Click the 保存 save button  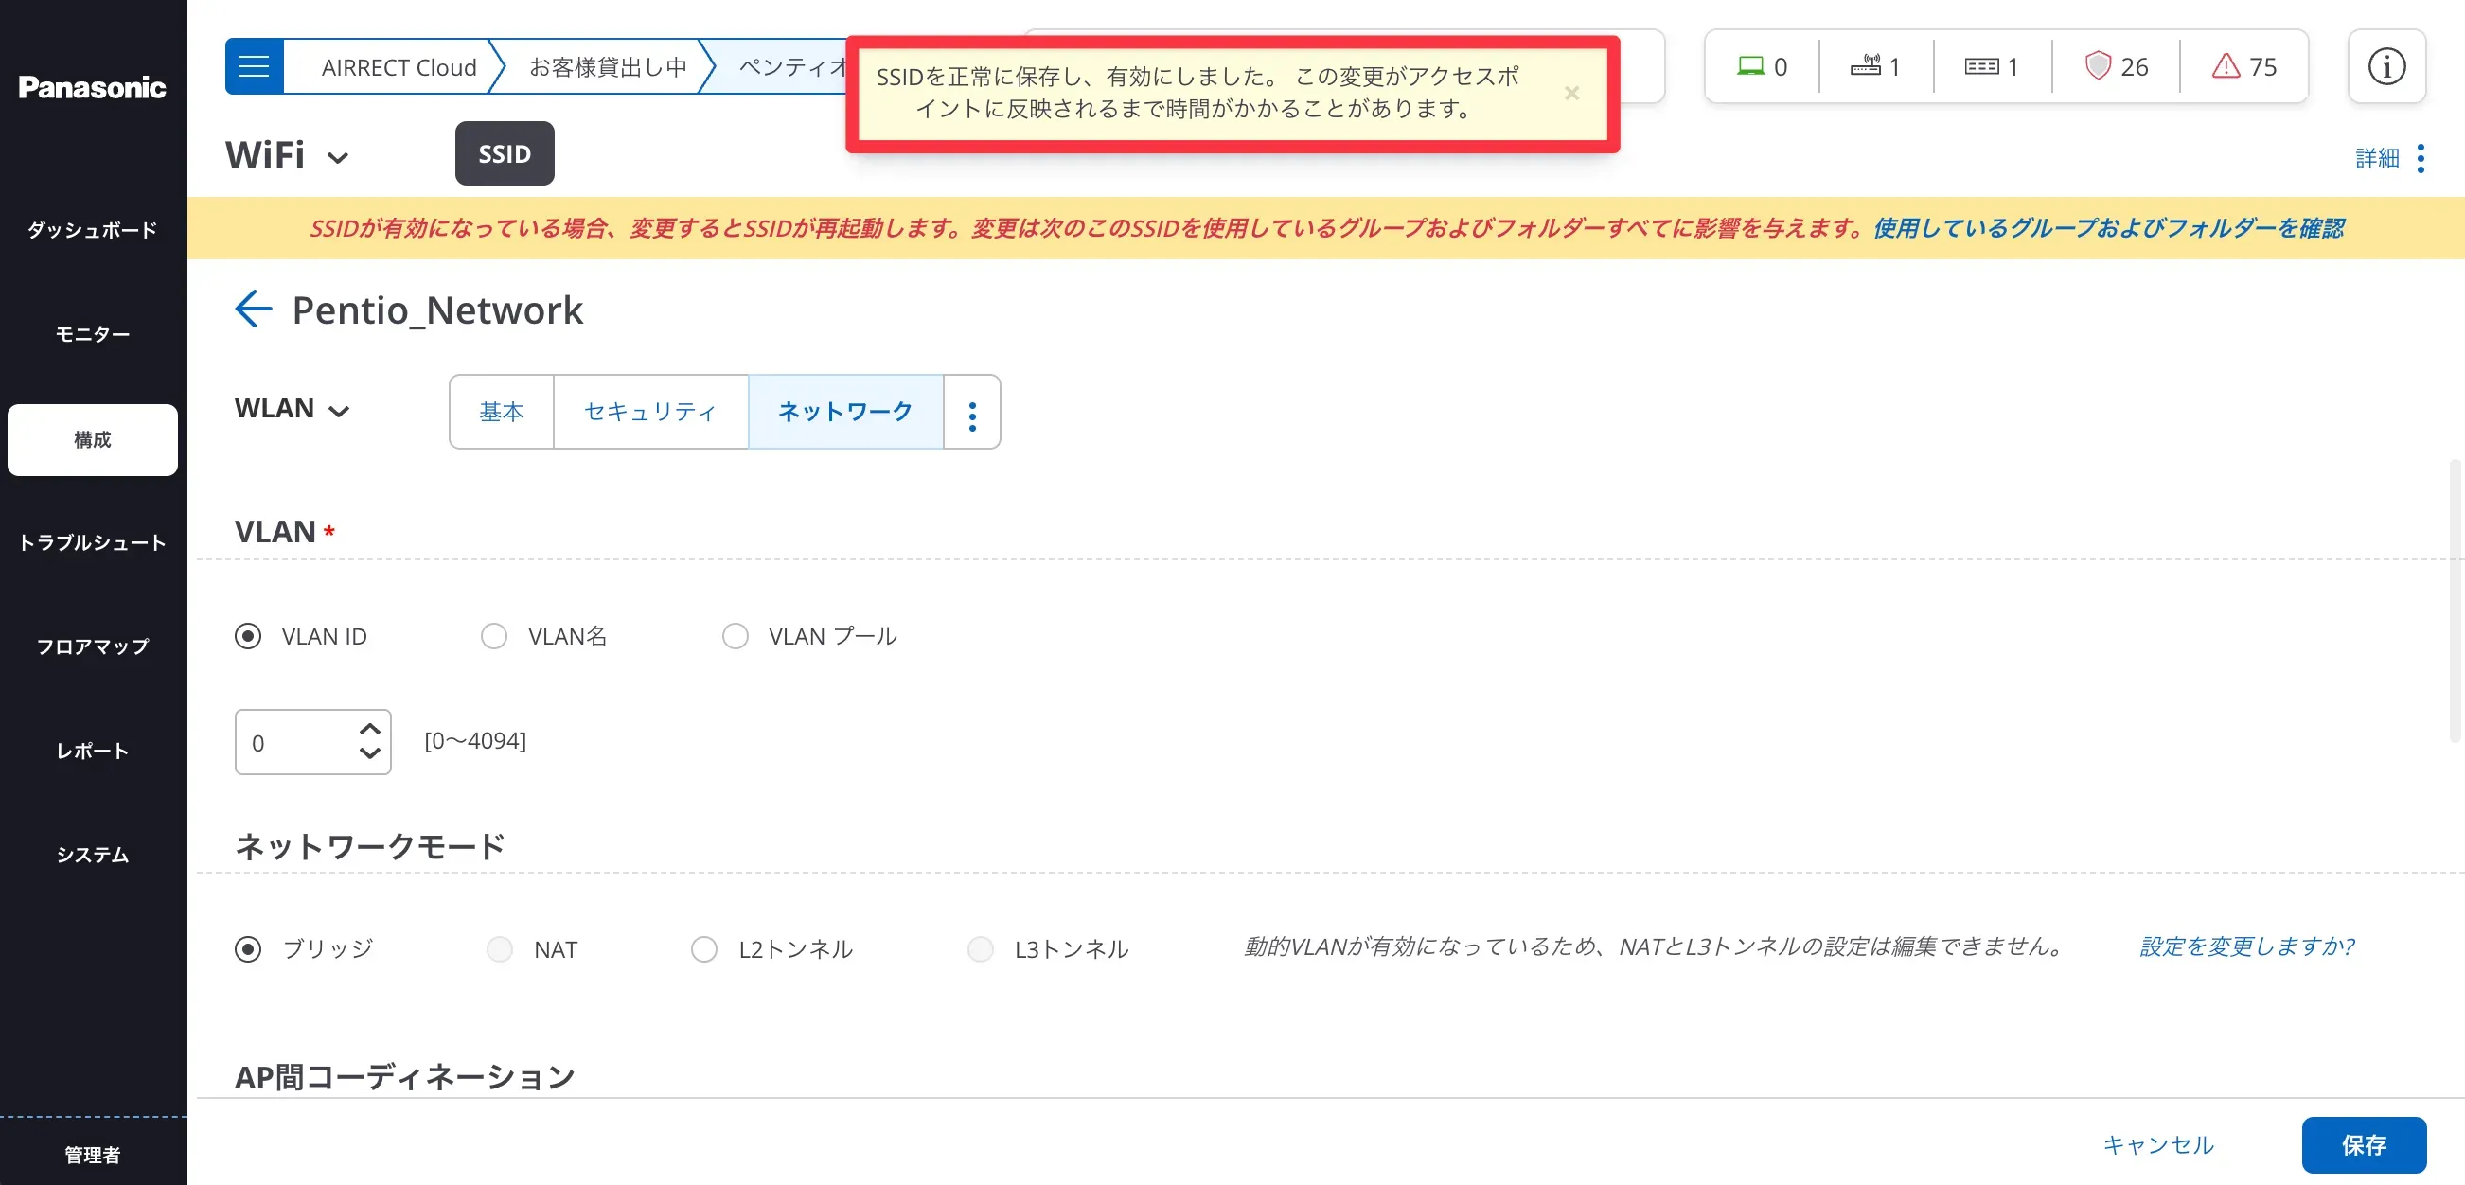pos(2363,1144)
